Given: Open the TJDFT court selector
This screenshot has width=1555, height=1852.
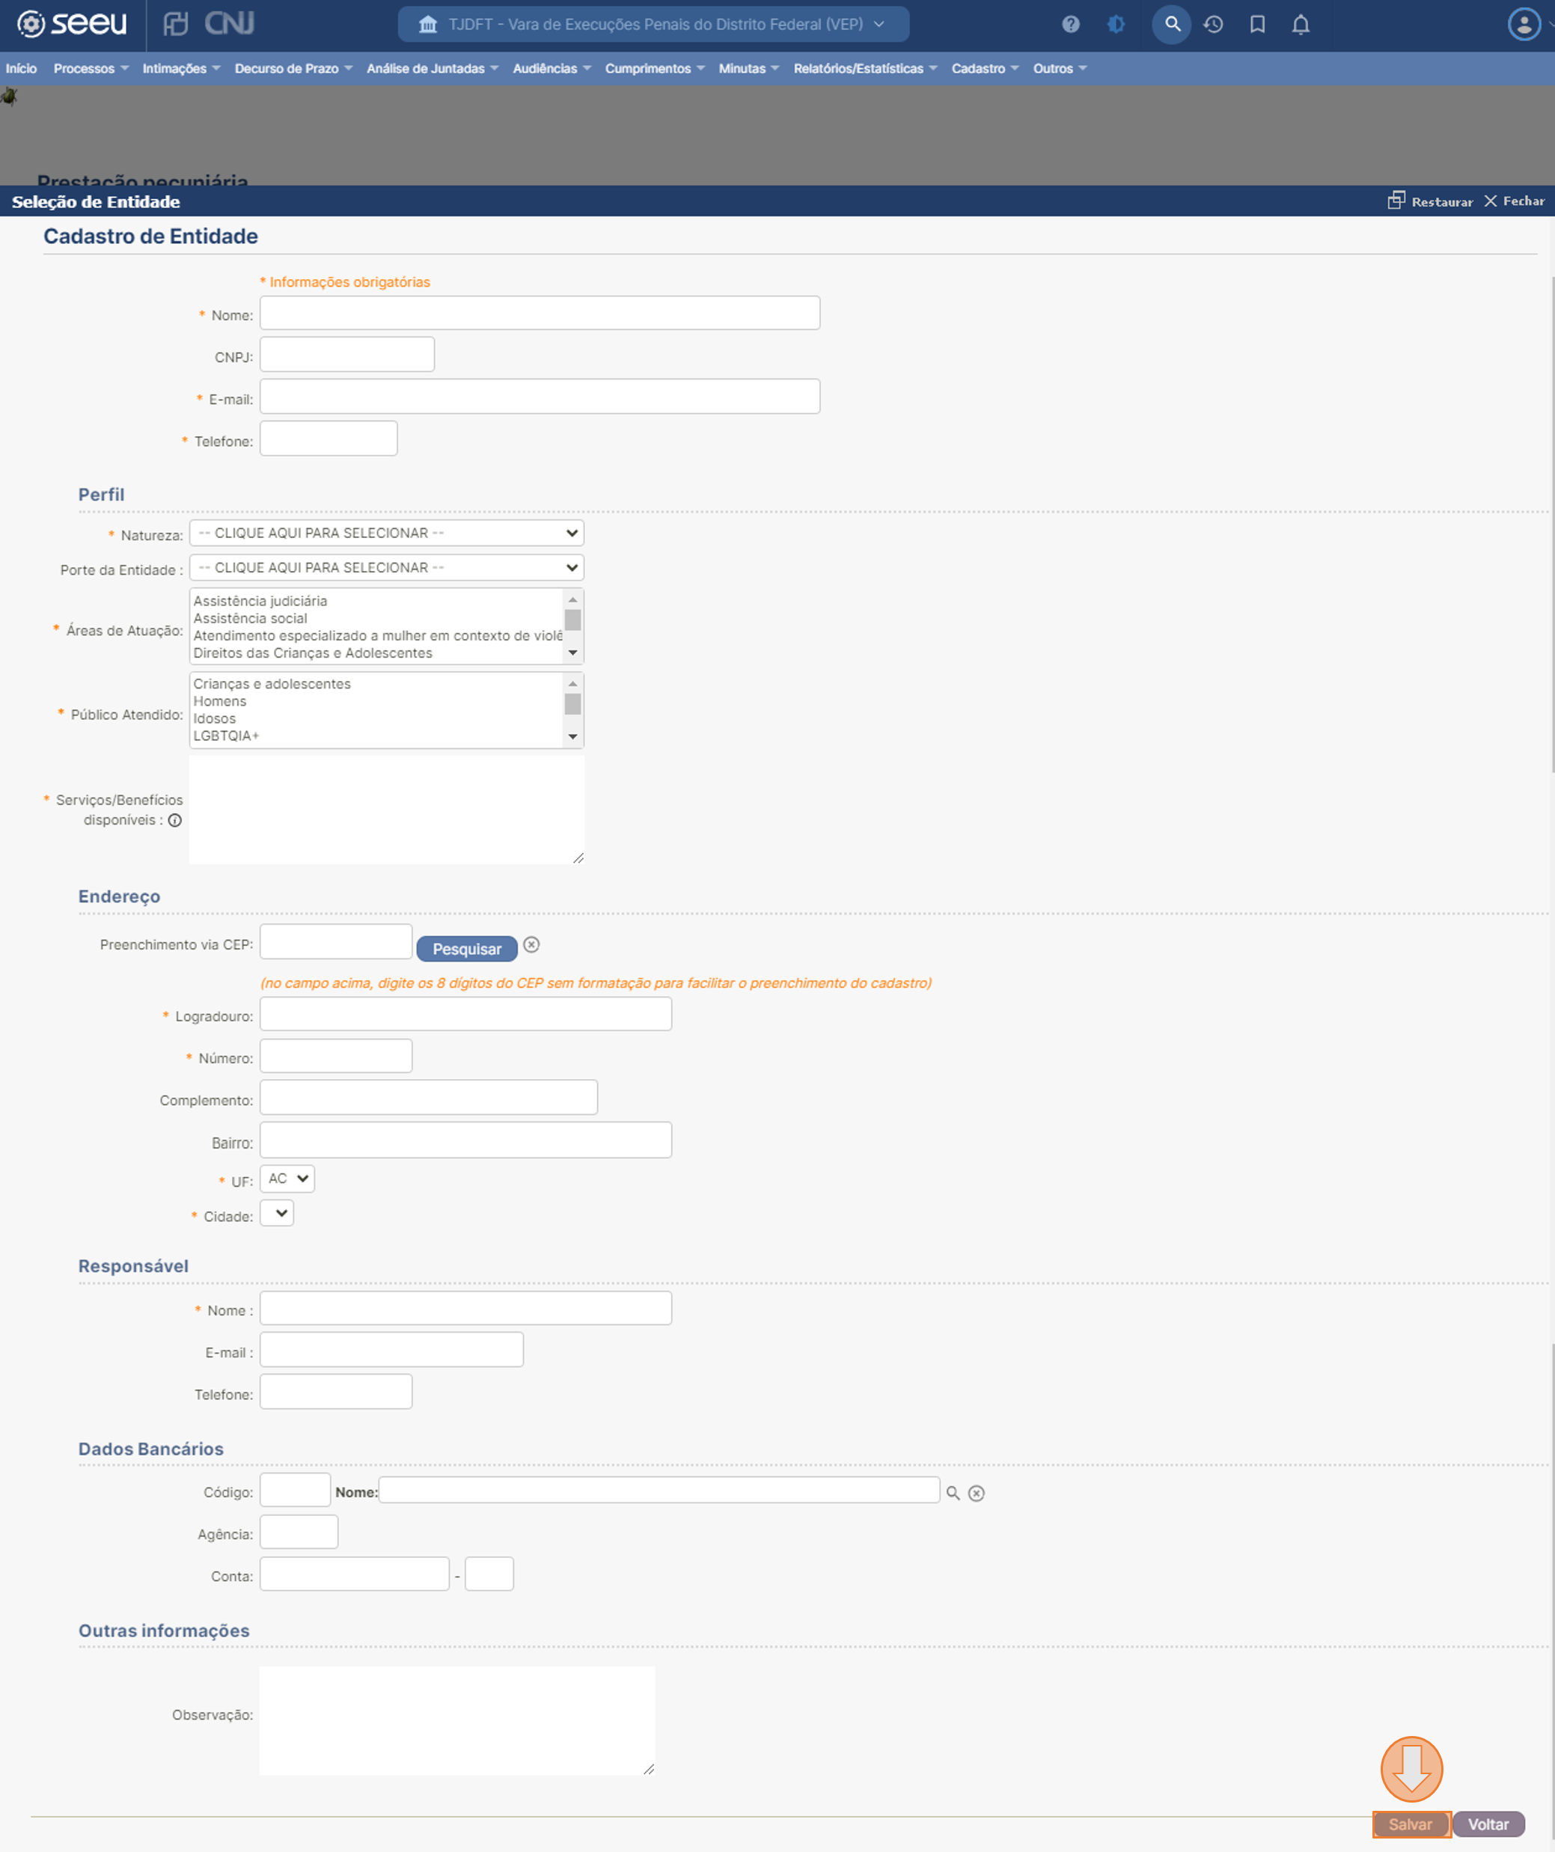Looking at the screenshot, I should (653, 25).
